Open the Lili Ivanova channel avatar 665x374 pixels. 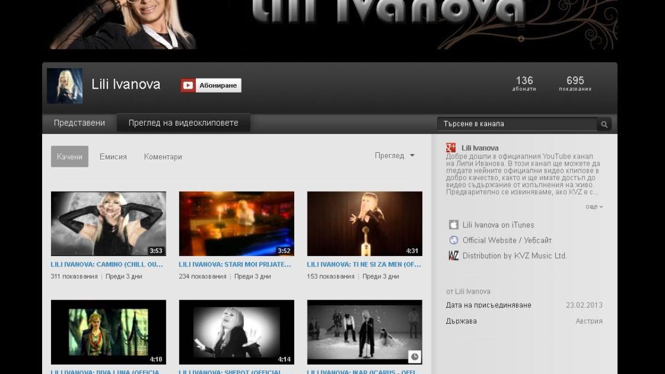(x=65, y=86)
